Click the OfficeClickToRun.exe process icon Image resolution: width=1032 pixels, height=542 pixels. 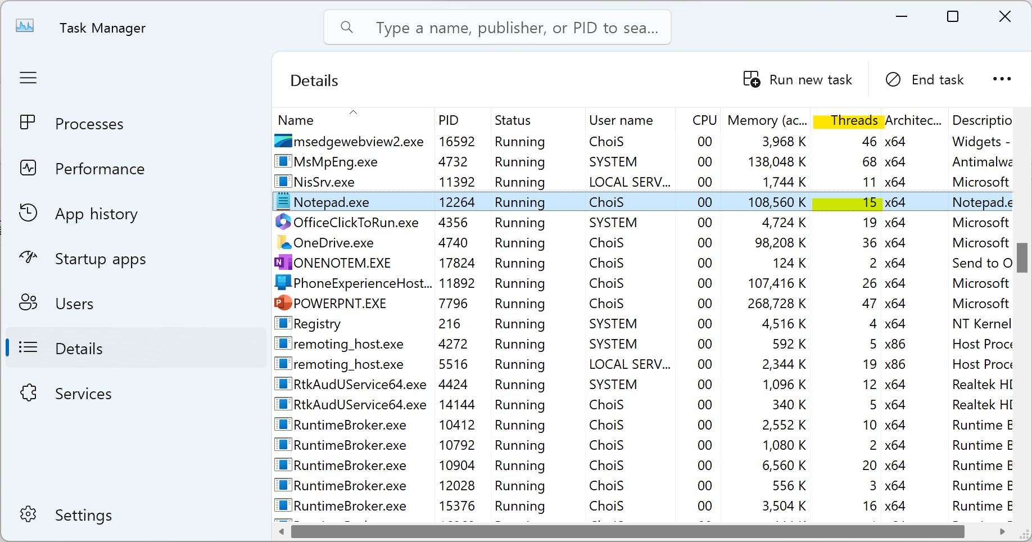pyautogui.click(x=283, y=222)
